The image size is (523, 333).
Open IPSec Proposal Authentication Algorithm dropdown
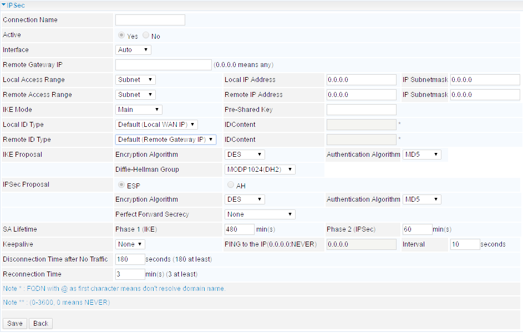[x=422, y=199]
